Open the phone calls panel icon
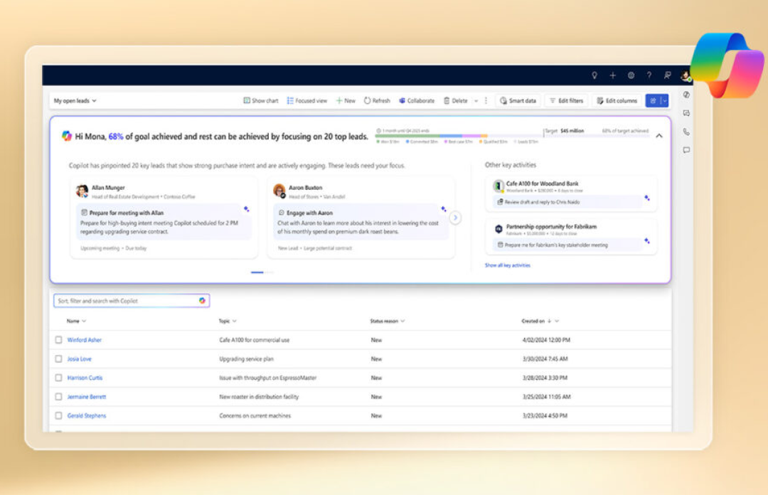The image size is (768, 495). click(x=686, y=132)
